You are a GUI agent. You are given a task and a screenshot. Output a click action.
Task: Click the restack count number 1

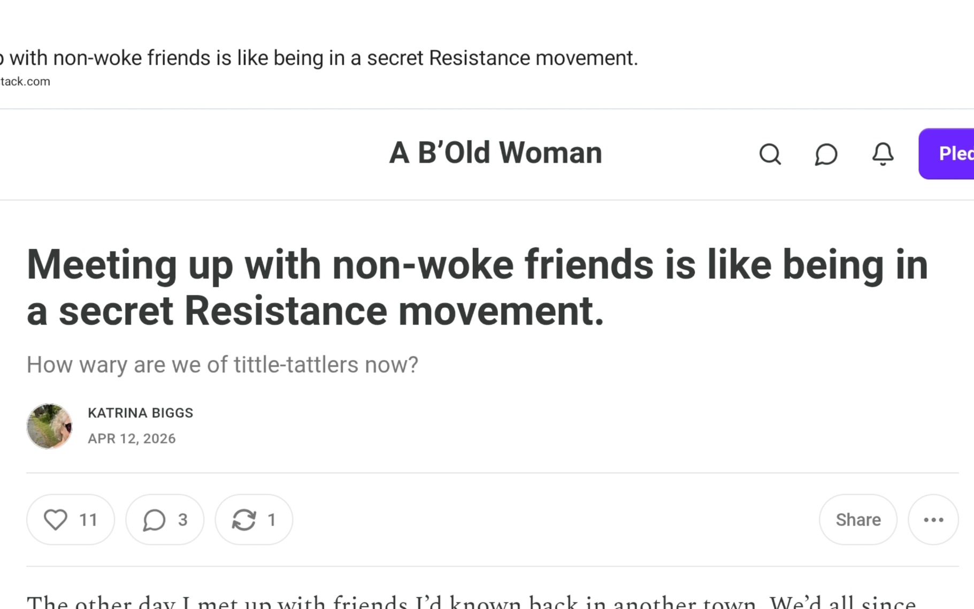[272, 519]
